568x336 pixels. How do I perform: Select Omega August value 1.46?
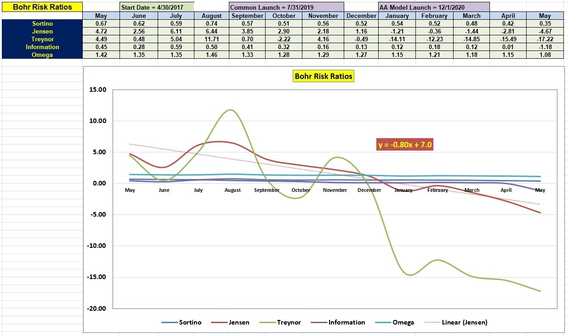point(211,55)
